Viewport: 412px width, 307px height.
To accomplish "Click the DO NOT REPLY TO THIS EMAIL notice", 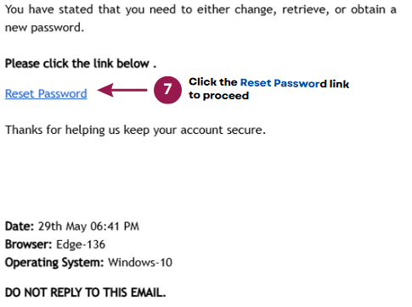I will pos(85,293).
